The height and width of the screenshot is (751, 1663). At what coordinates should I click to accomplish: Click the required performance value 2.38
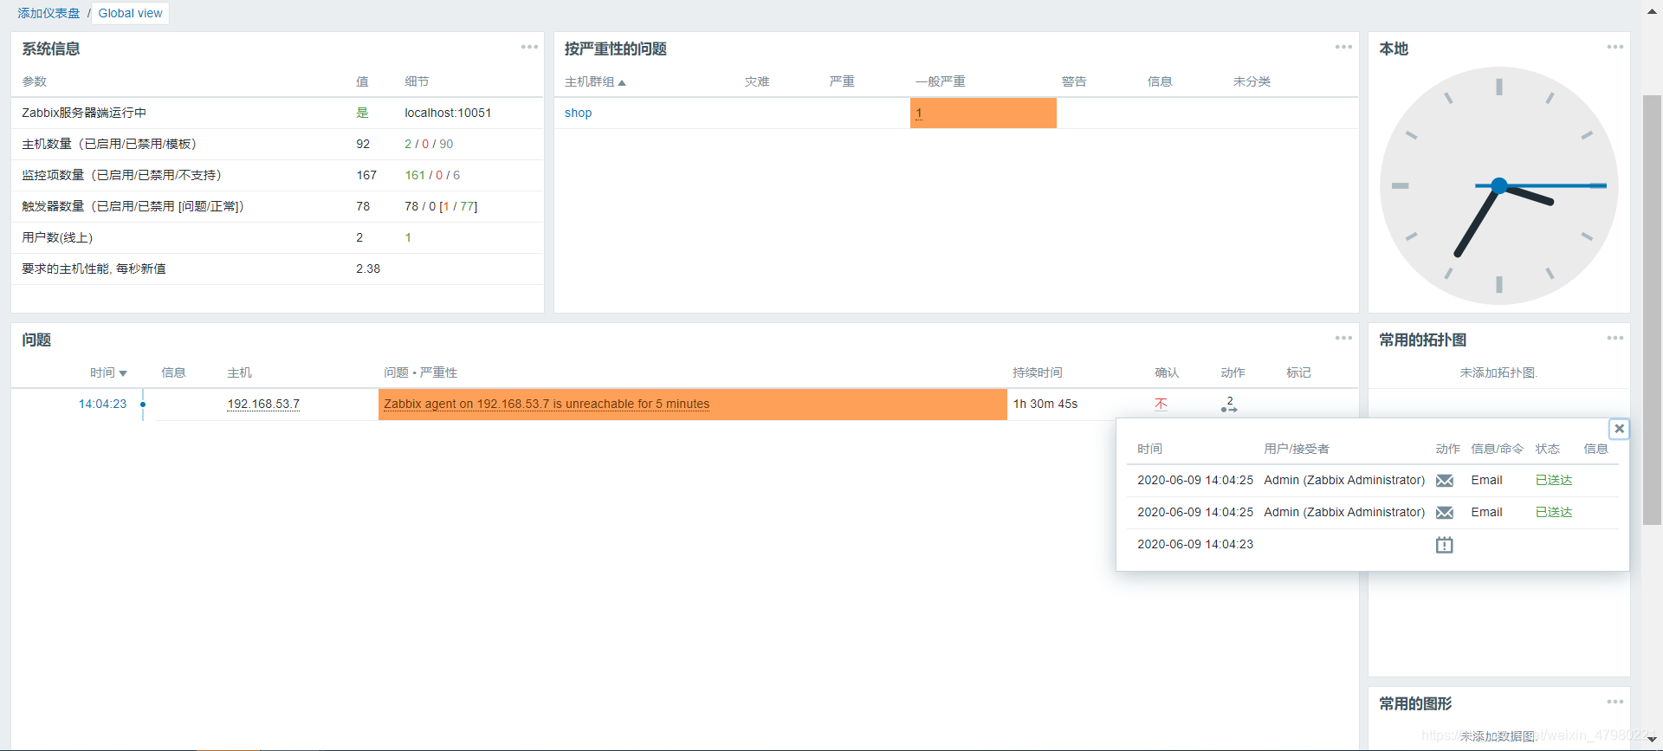click(368, 269)
